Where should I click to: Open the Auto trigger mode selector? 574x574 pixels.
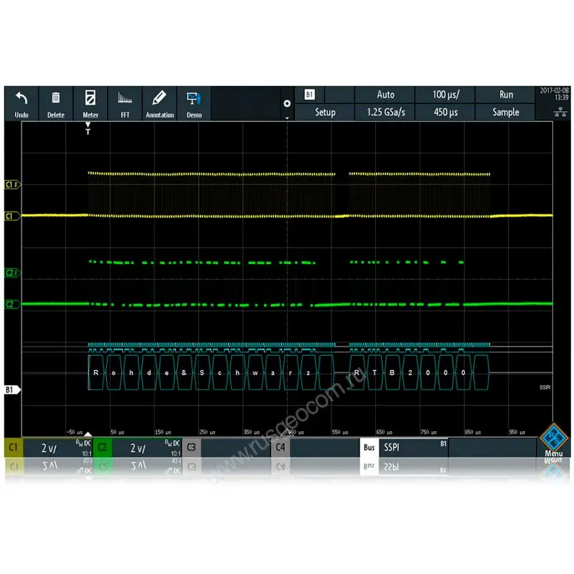pyautogui.click(x=385, y=95)
